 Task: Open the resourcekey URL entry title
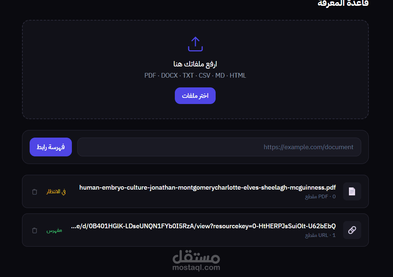(203, 226)
